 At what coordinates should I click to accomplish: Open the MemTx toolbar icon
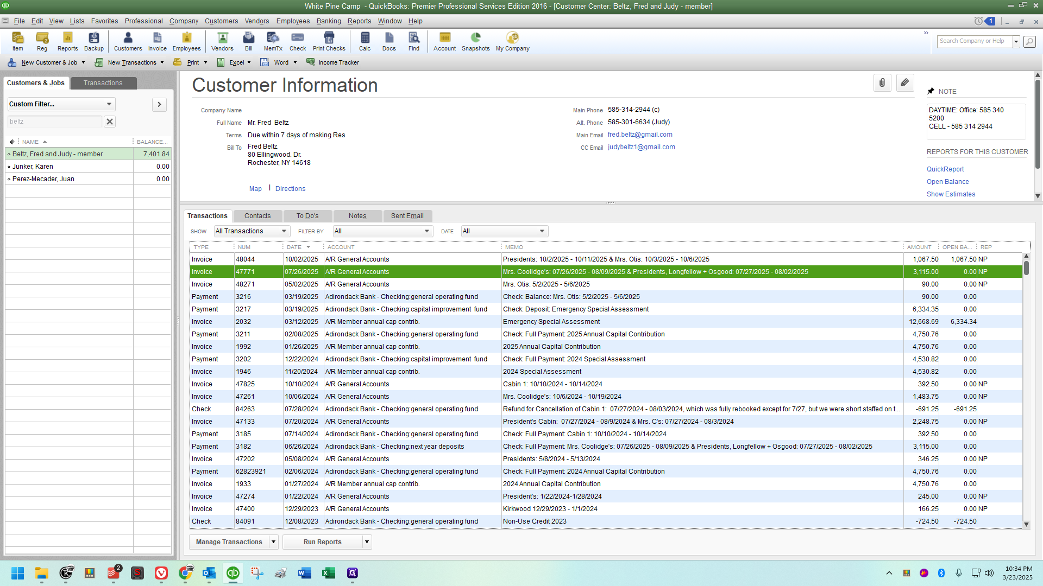point(273,41)
